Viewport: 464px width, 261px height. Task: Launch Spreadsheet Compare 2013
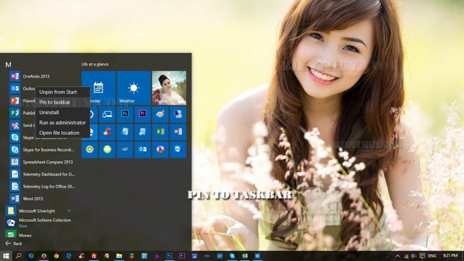coord(41,162)
